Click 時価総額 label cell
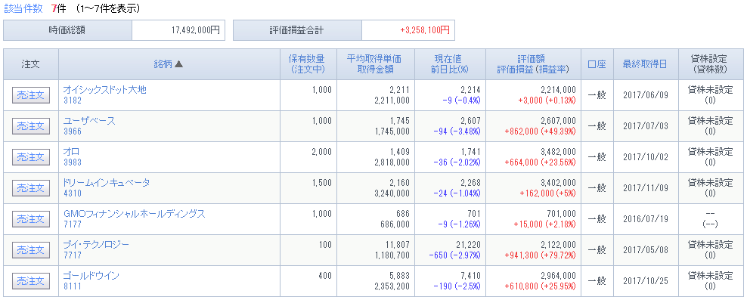This screenshot has width=747, height=300. [67, 30]
